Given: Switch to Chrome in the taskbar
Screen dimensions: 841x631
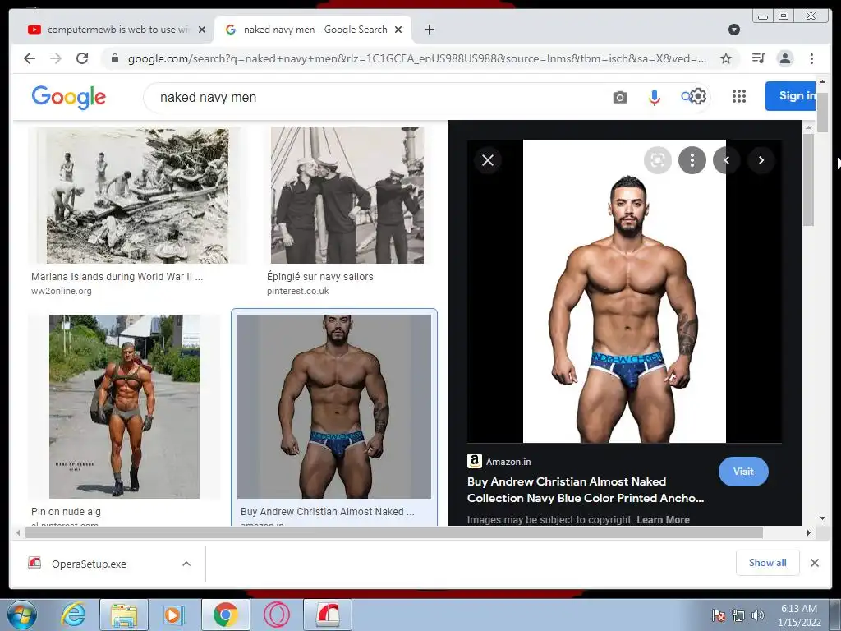Looking at the screenshot, I should click(x=225, y=615).
